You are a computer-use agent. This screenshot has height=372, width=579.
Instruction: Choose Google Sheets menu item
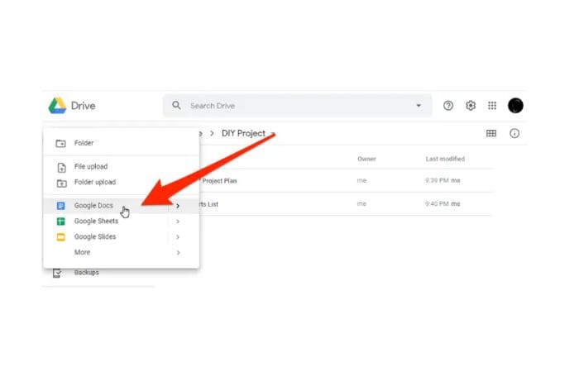tap(121, 221)
